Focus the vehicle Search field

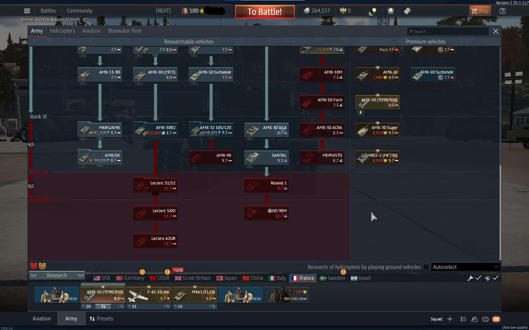pos(448,31)
